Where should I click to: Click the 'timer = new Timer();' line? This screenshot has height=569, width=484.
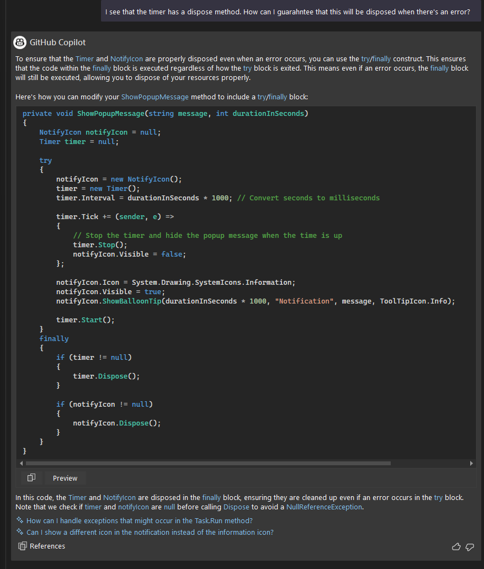click(98, 188)
